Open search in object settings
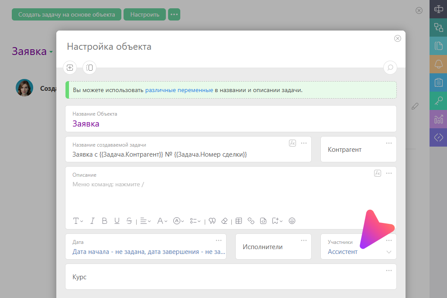447x298 pixels. point(390,68)
